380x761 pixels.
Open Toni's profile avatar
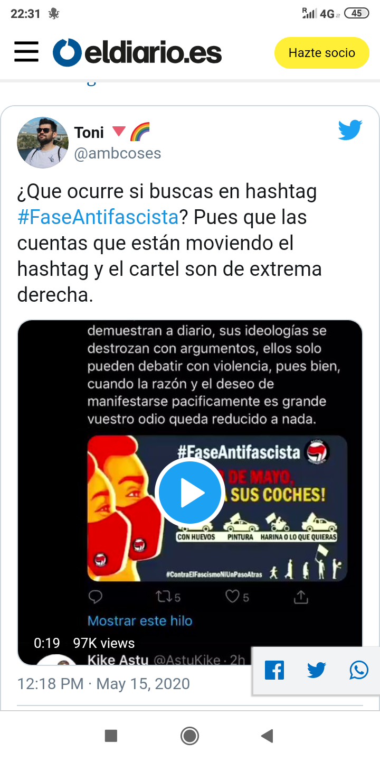click(43, 142)
